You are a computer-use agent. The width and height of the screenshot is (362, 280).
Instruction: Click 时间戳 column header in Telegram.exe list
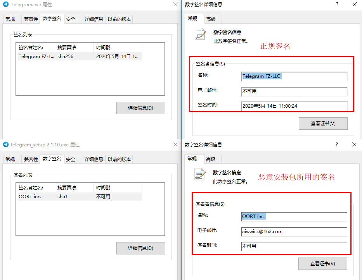[x=118, y=48]
